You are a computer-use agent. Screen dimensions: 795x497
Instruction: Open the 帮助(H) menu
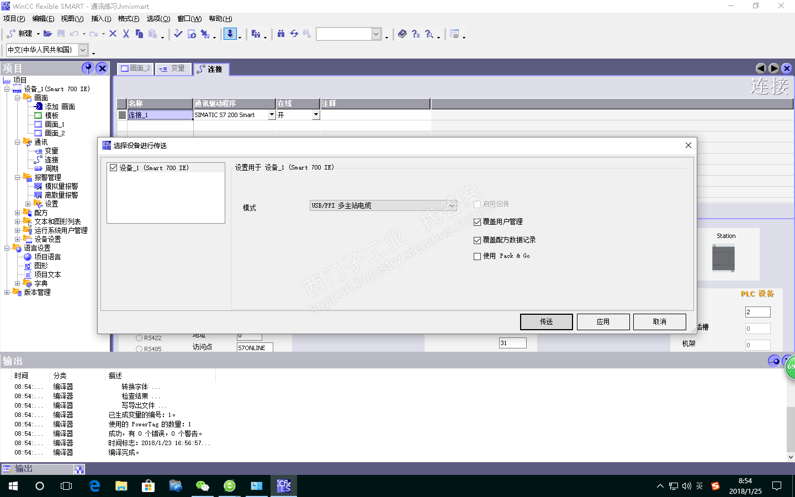[x=220, y=19]
